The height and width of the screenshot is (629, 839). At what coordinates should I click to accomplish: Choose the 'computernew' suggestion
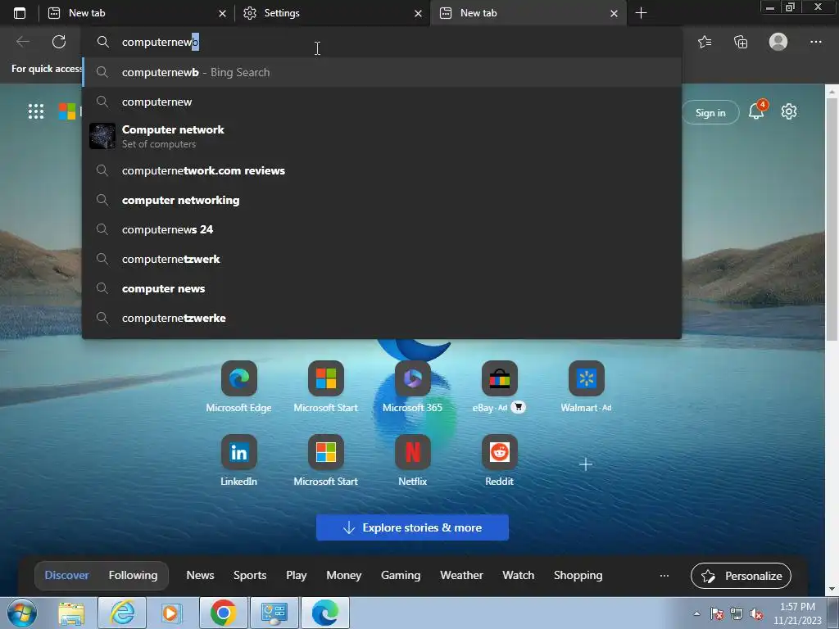click(382, 102)
